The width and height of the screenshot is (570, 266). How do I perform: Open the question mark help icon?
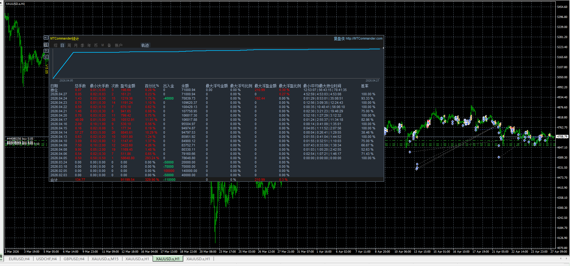[x=46, y=51]
